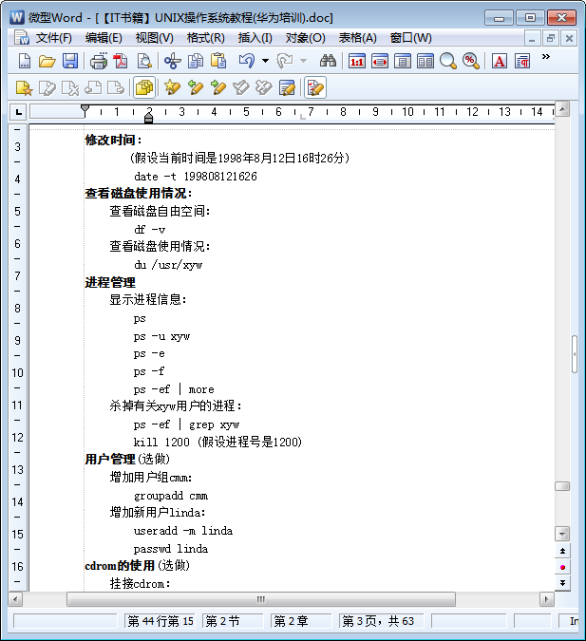Click the left indent marker on ruler
The height and width of the screenshot is (641, 586).
click(x=149, y=118)
